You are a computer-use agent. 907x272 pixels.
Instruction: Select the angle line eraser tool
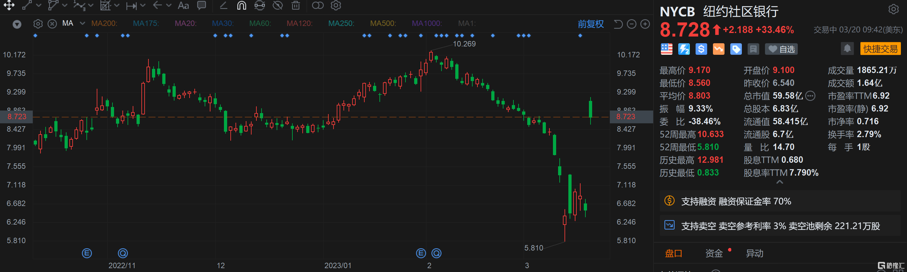(x=223, y=5)
